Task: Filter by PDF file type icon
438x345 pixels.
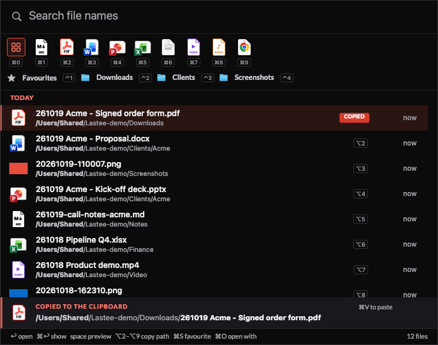Action: pyautogui.click(x=67, y=47)
